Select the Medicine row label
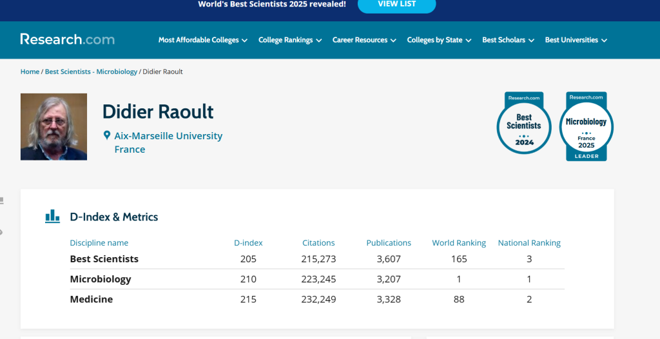This screenshot has height=339, width=660. (x=92, y=300)
